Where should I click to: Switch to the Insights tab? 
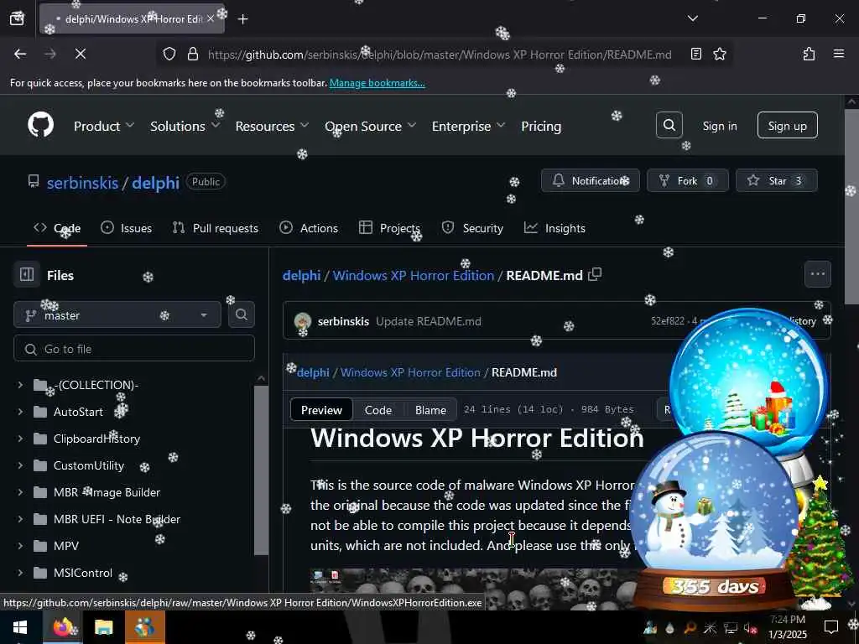click(554, 228)
